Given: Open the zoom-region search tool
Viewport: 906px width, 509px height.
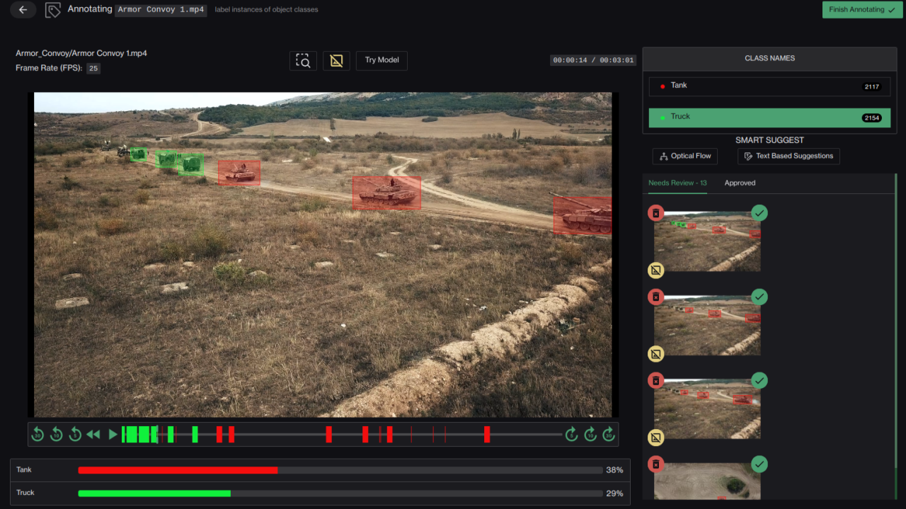Looking at the screenshot, I should [303, 60].
